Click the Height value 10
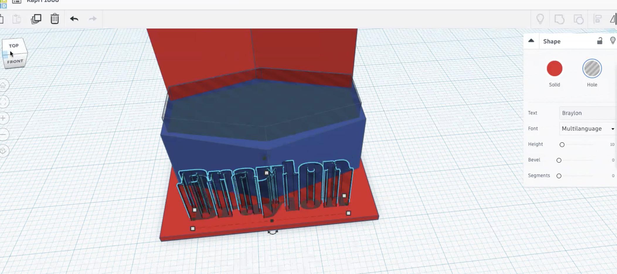The width and height of the screenshot is (617, 274). (x=612, y=144)
